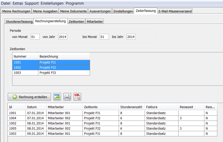Image resolution: width=223 pixels, height=142 pixels.
Task: Focus the bis Jahr input field
Action: click(131, 37)
